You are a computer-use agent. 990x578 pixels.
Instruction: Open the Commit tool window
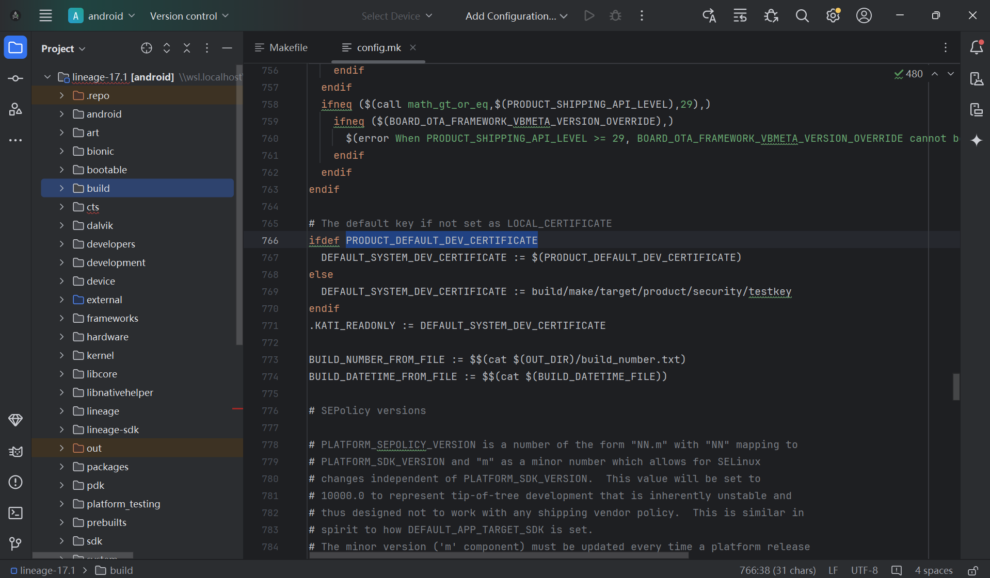tap(15, 78)
